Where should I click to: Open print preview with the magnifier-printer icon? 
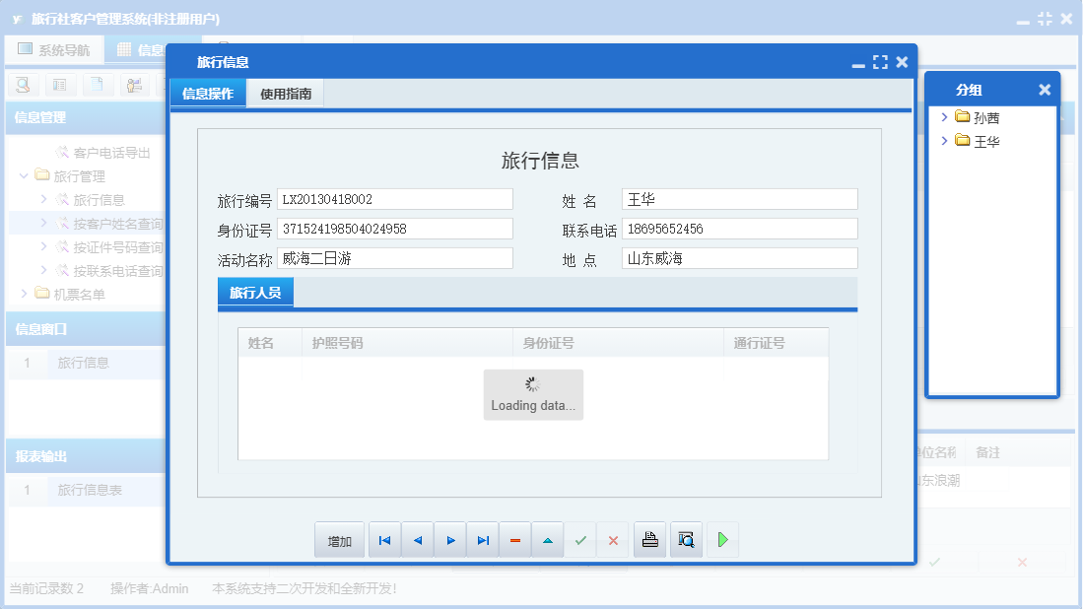tap(686, 539)
